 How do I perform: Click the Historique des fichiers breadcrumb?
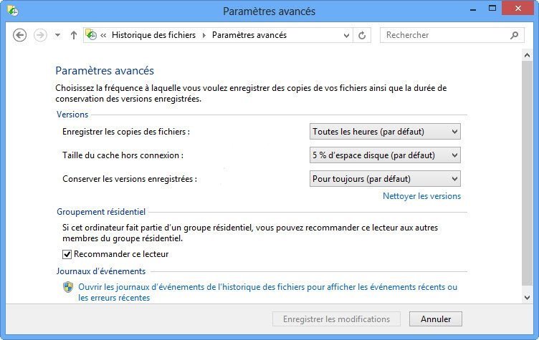(x=153, y=35)
